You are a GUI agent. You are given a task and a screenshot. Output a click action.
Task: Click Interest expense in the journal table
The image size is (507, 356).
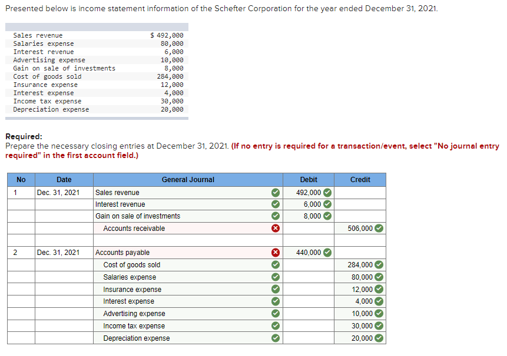point(129,301)
